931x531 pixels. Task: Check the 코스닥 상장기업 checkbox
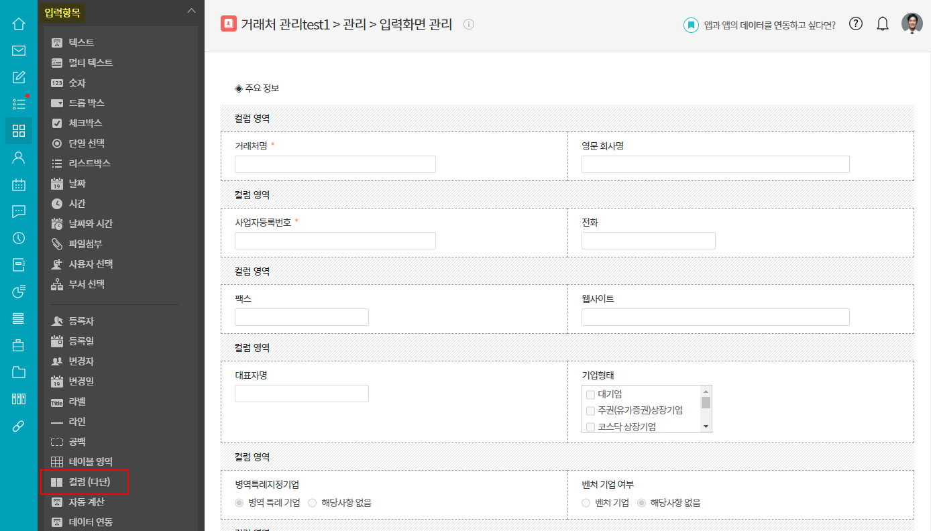[x=591, y=426]
